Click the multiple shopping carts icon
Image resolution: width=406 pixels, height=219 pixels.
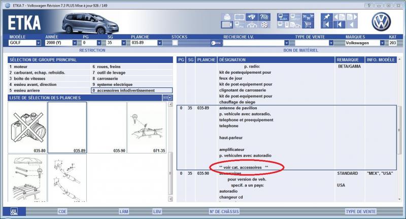308,17
